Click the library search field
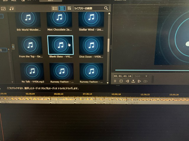Viewport: 189px width, 141px height. click(91, 8)
